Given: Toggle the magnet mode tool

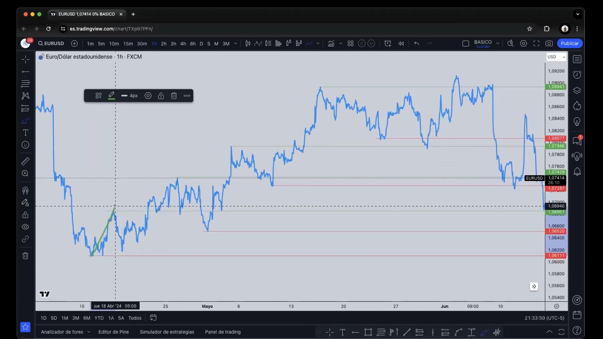Looking at the screenshot, I should tap(25, 191).
